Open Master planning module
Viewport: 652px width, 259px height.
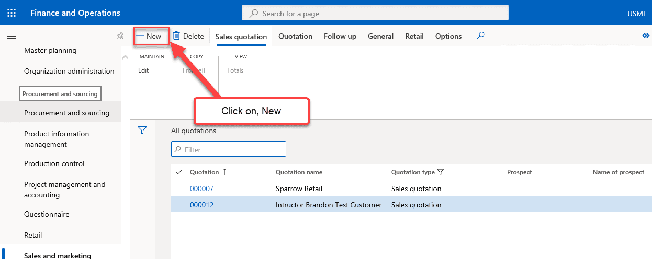50,50
